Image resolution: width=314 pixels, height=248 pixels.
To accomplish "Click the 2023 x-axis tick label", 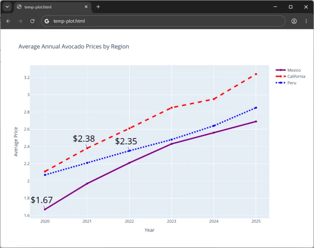I will click(x=172, y=221).
